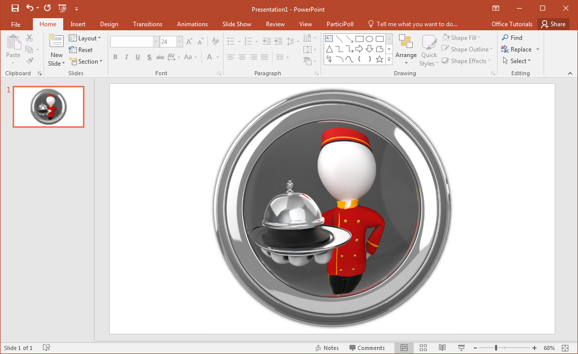This screenshot has height=354, width=578.
Task: Open the Insert tab
Action: [78, 24]
